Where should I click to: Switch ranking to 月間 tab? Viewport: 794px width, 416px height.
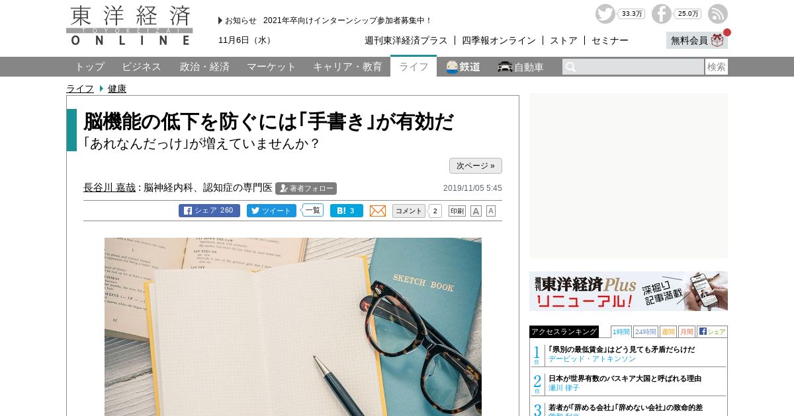tap(686, 331)
